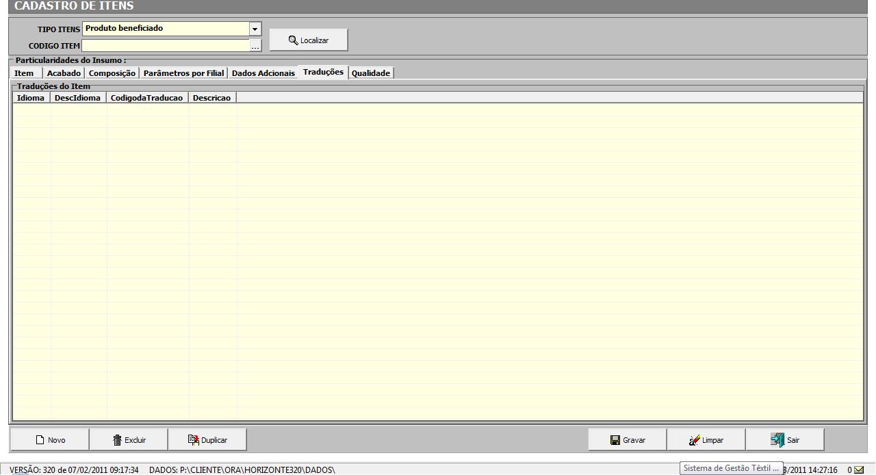Save the record with the Gravar button
This screenshot has height=475, width=876.
[x=628, y=440]
